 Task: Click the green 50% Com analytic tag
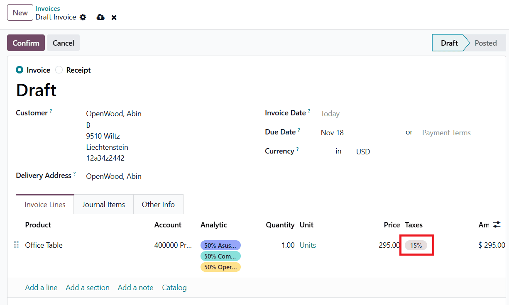[x=220, y=256]
